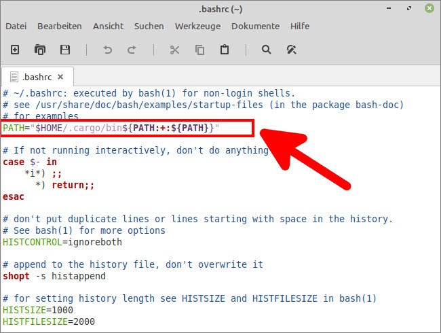Click the window title '.bashrc (~)'
Image resolution: width=441 pixels, height=333 pixels.
tap(220, 9)
